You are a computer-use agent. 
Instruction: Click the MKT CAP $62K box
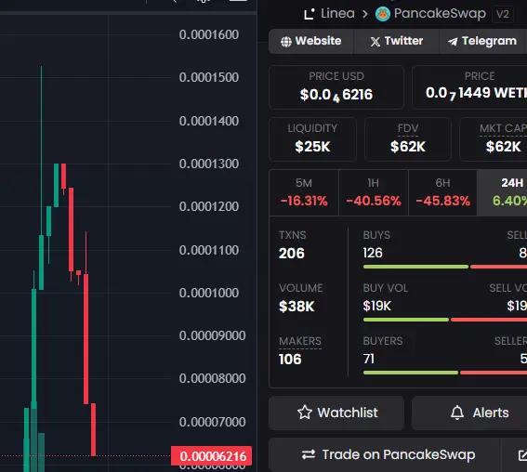click(x=494, y=139)
